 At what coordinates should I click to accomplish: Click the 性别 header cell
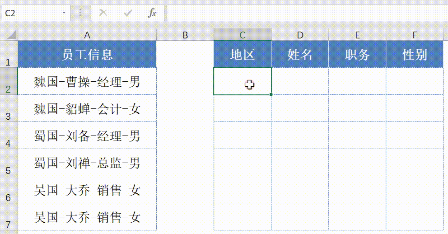click(x=415, y=55)
